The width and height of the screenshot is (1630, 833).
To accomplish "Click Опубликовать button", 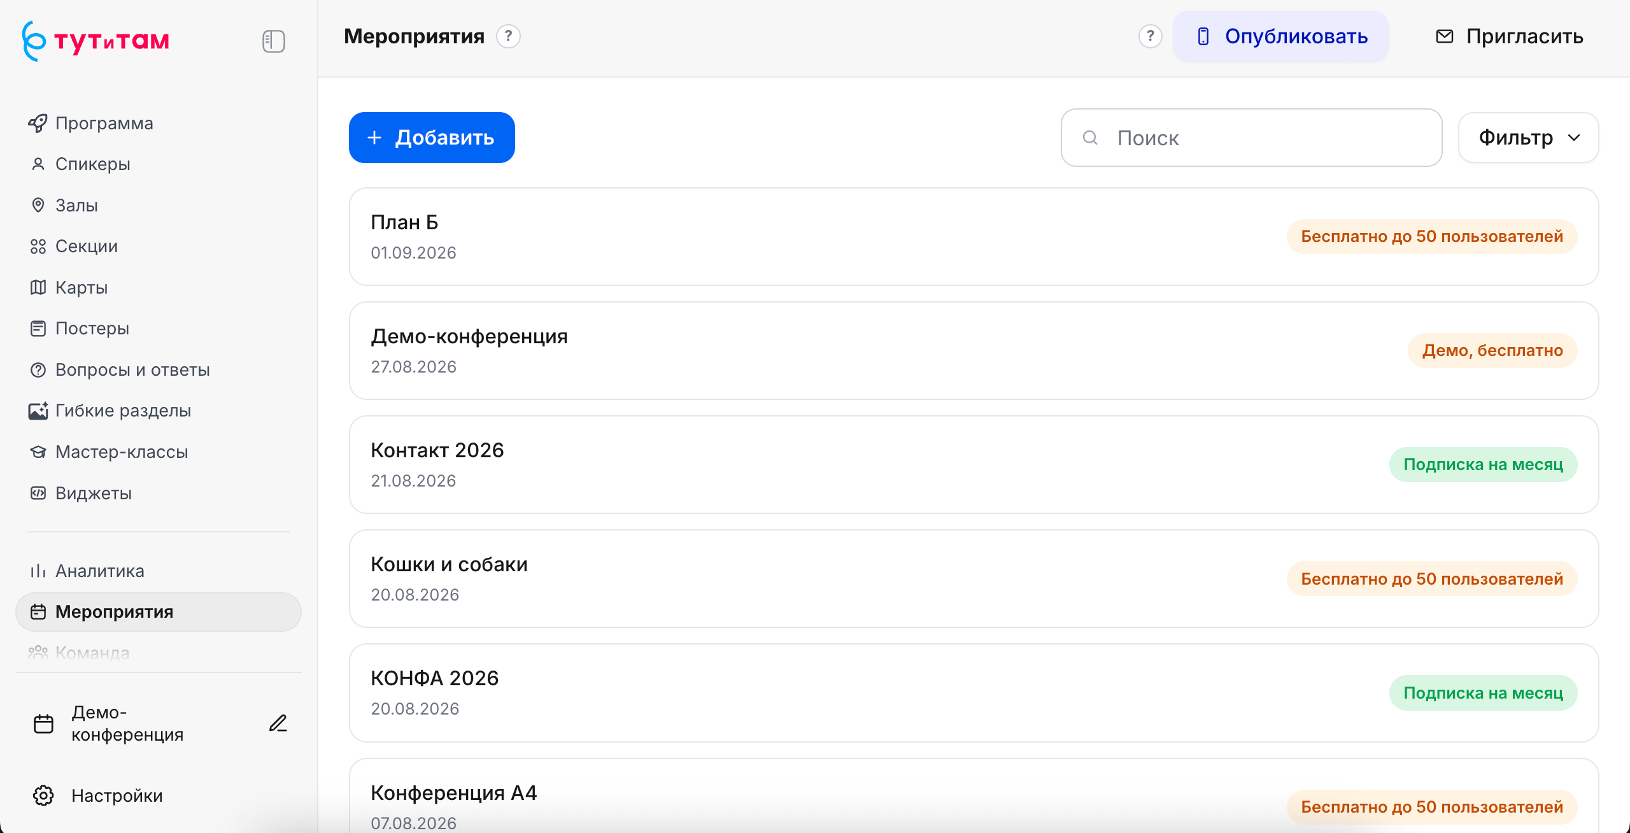I will (x=1280, y=36).
